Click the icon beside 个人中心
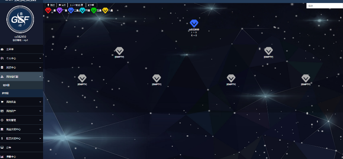Image resolution: width=343 pixels, height=159 pixels. click(2, 58)
